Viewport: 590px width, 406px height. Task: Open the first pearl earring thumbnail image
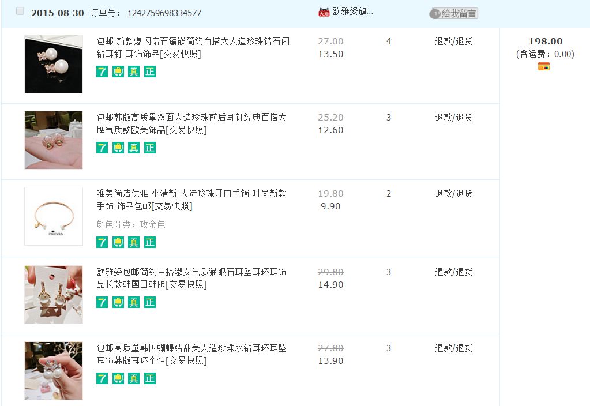click(54, 64)
